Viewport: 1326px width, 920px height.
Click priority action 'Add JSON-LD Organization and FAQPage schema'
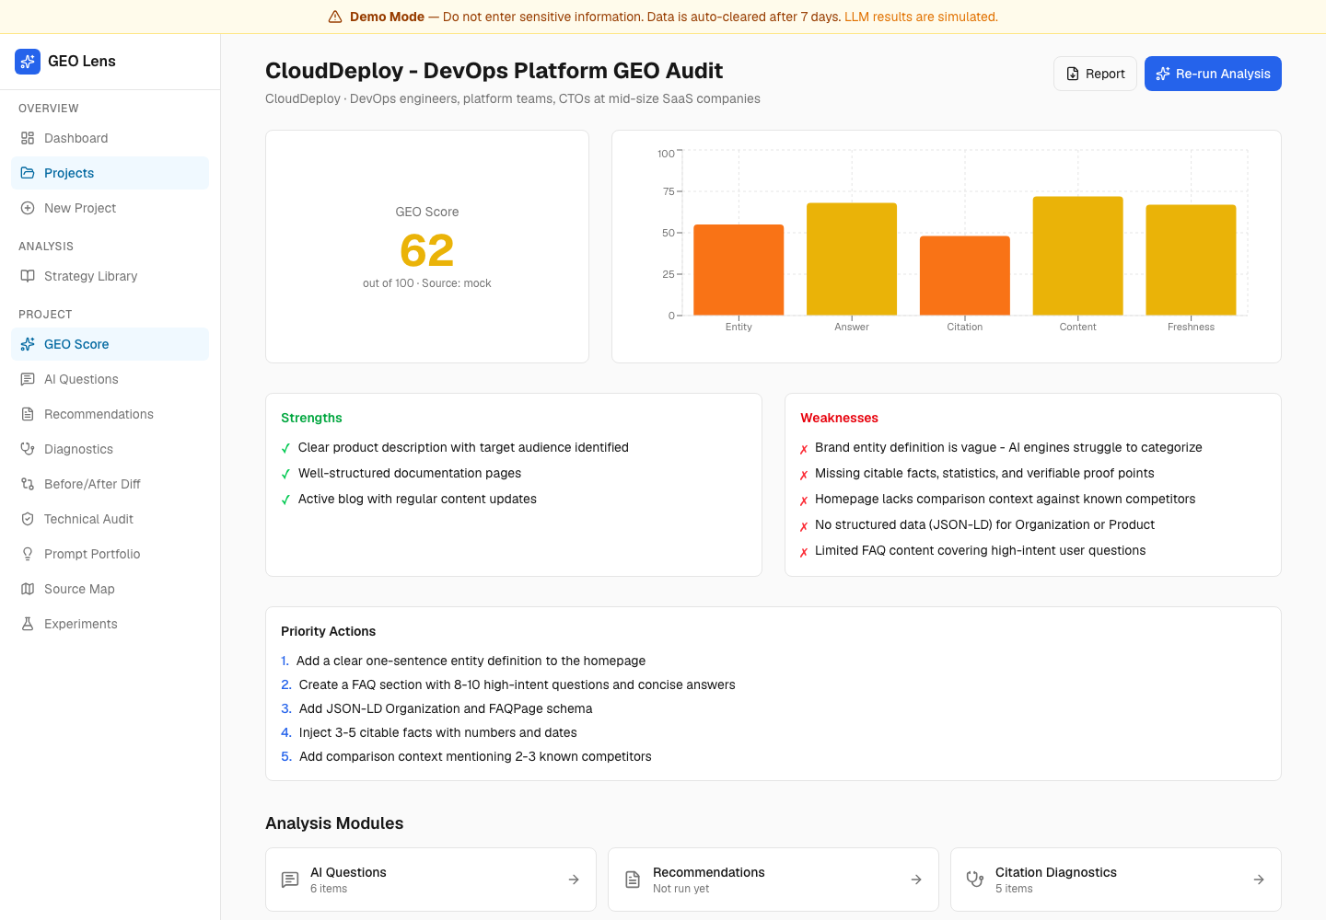[446, 708]
